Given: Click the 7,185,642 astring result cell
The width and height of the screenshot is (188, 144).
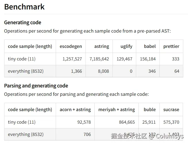Looking at the screenshot, I should 99,59.
